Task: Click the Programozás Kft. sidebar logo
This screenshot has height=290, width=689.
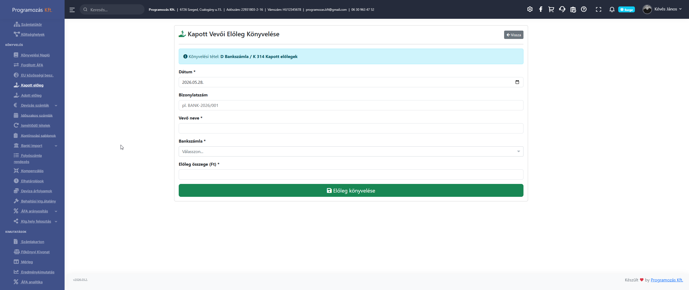Action: pyautogui.click(x=32, y=10)
